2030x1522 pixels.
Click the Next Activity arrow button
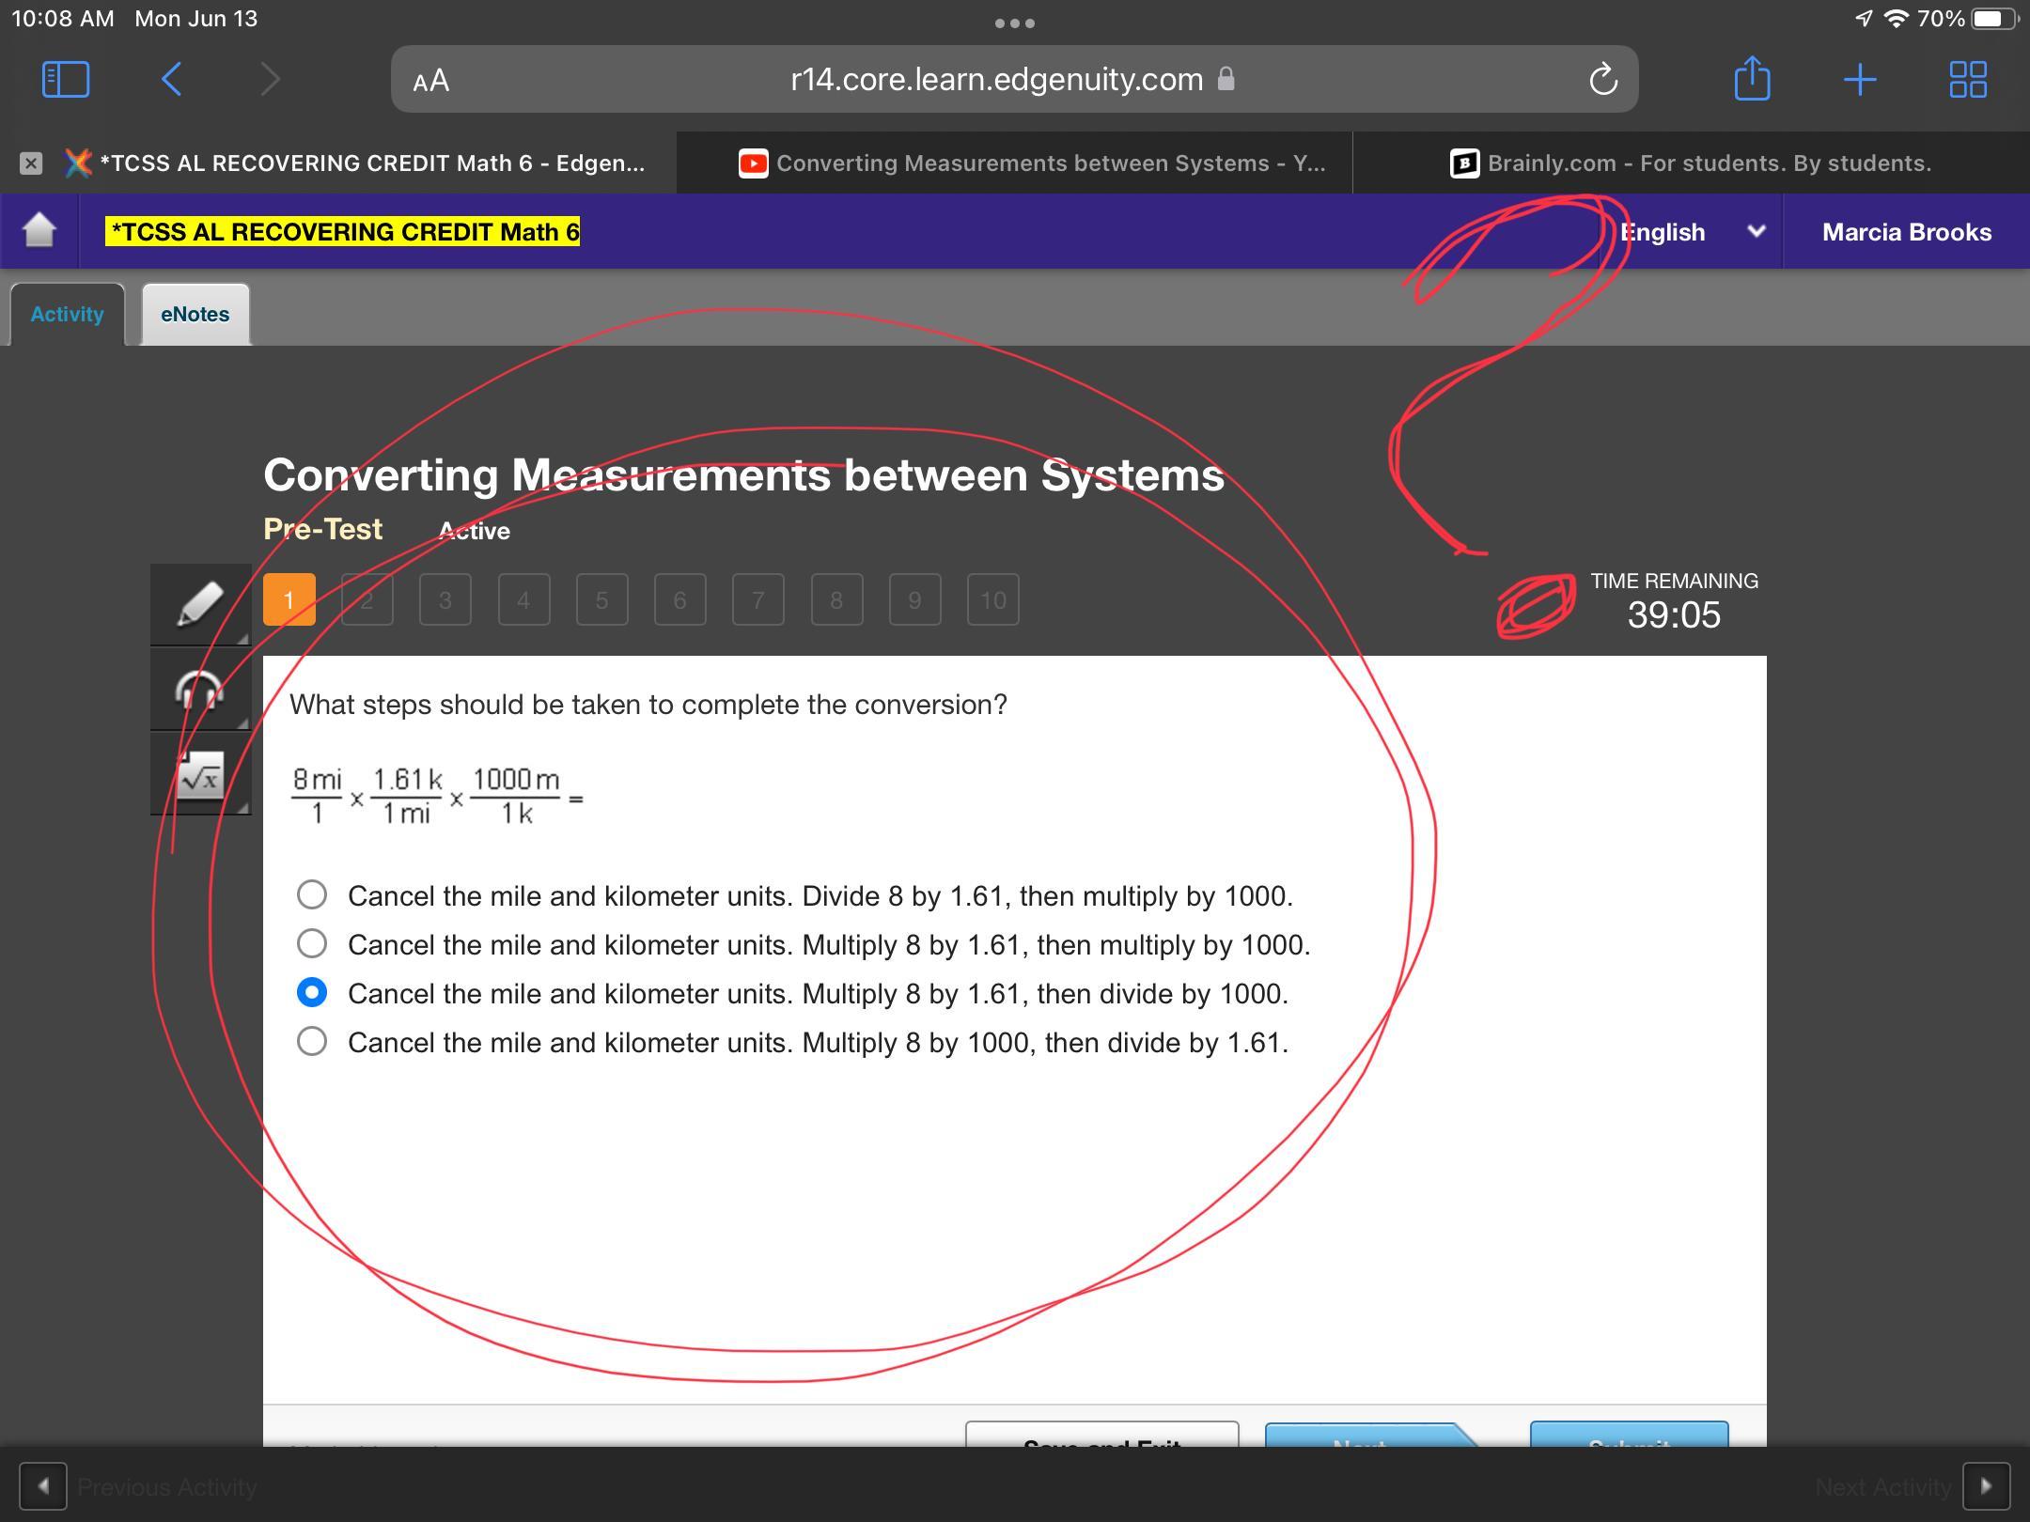tap(1986, 1486)
